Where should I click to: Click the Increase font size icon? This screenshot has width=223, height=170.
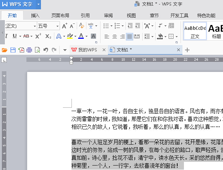[64, 26]
